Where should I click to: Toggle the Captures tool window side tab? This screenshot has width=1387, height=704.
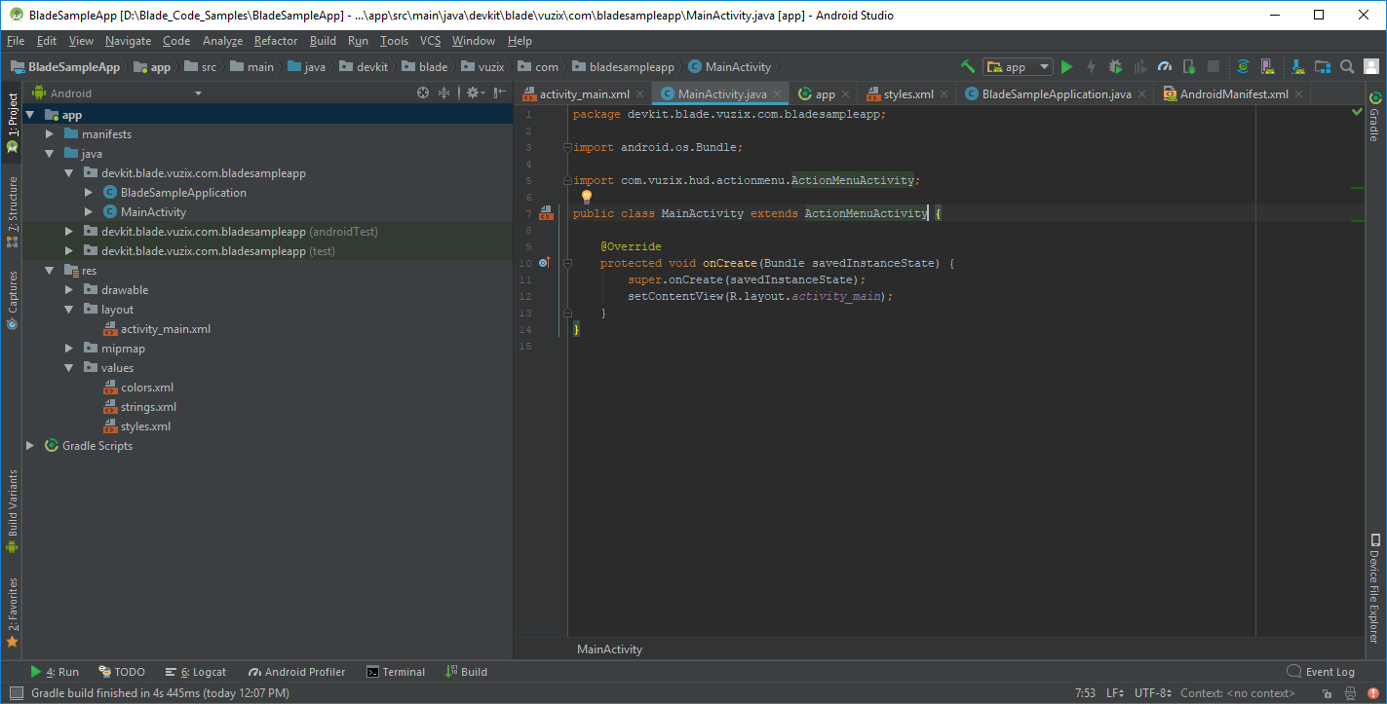(x=12, y=300)
